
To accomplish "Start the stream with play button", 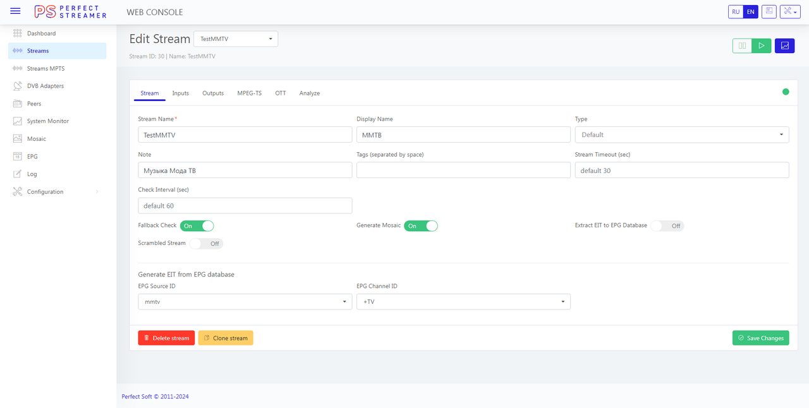I will pos(762,45).
